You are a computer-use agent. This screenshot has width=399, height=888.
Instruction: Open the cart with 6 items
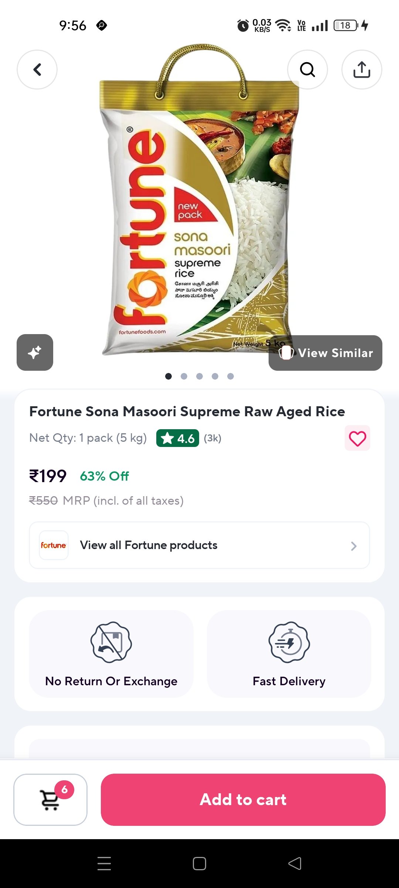(50, 799)
